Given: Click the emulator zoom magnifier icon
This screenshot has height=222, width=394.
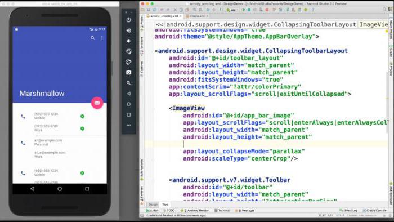Looking at the screenshot, I should 129,83.
